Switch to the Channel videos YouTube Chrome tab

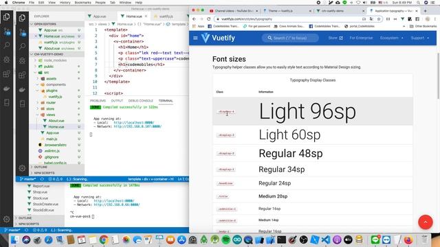[x=234, y=11]
